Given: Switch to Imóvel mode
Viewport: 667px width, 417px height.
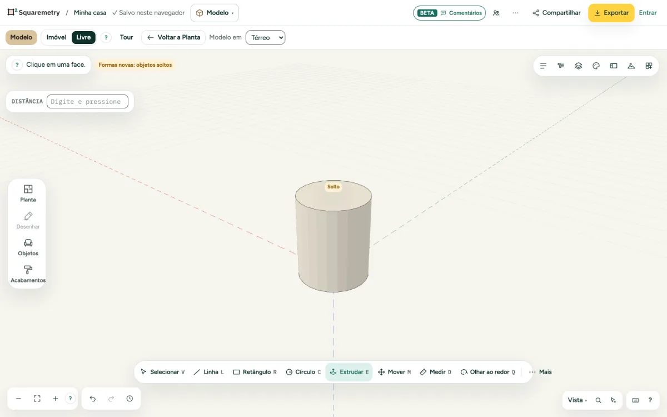Looking at the screenshot, I should click(x=56, y=37).
